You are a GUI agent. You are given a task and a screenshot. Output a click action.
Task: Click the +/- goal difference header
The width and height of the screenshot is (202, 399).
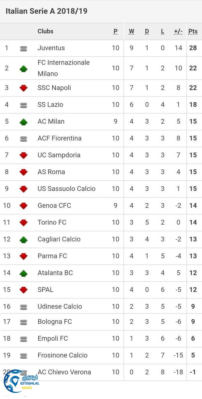(x=178, y=31)
